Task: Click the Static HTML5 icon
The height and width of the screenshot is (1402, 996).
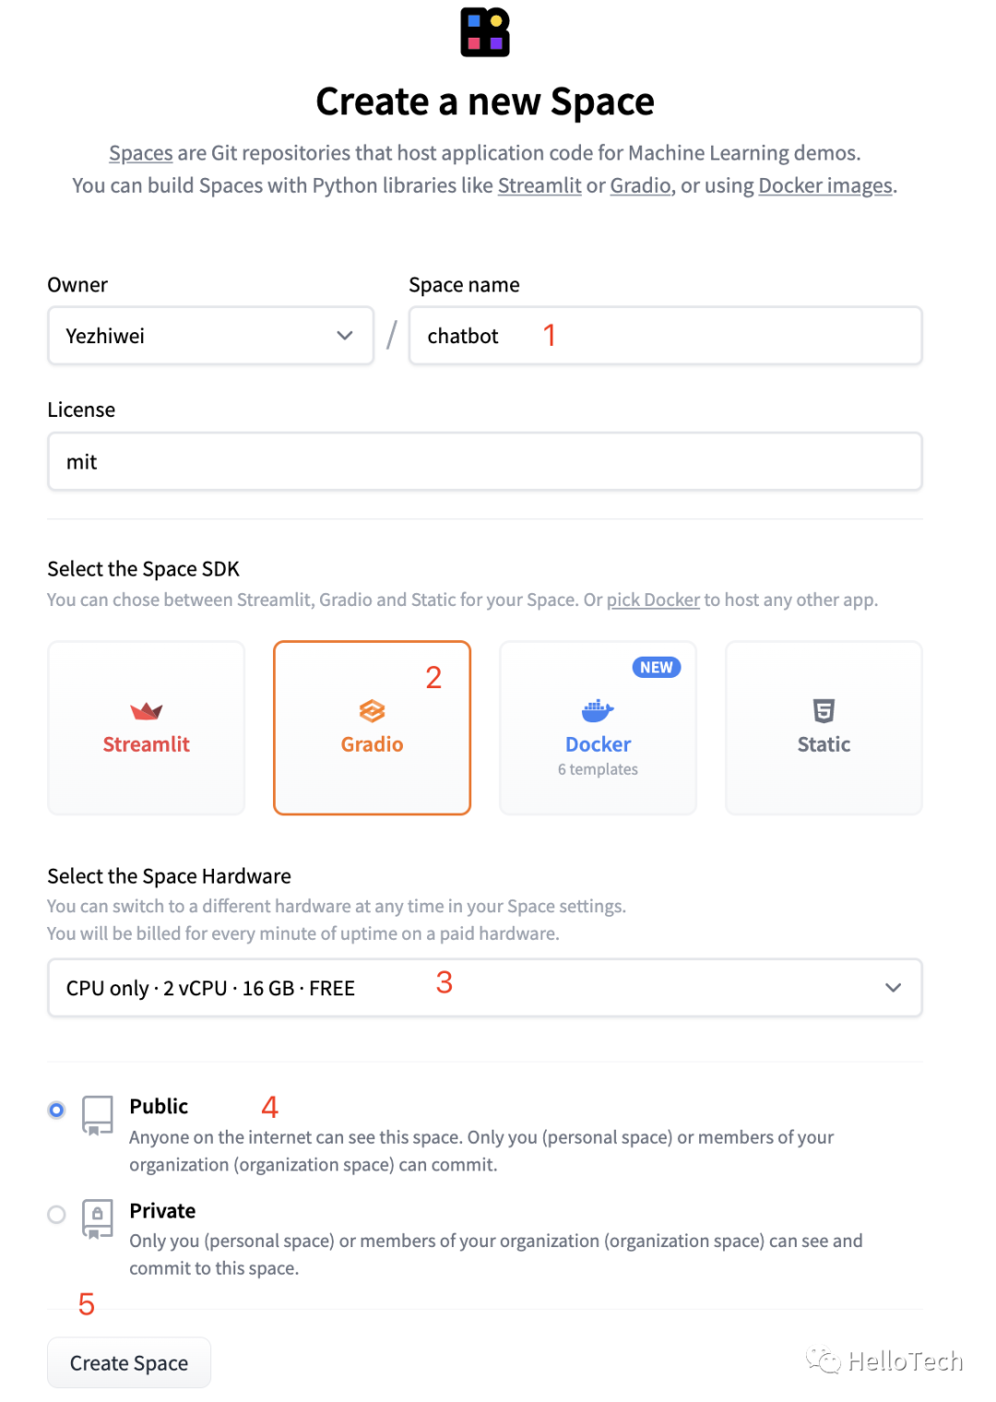Action: tap(824, 711)
